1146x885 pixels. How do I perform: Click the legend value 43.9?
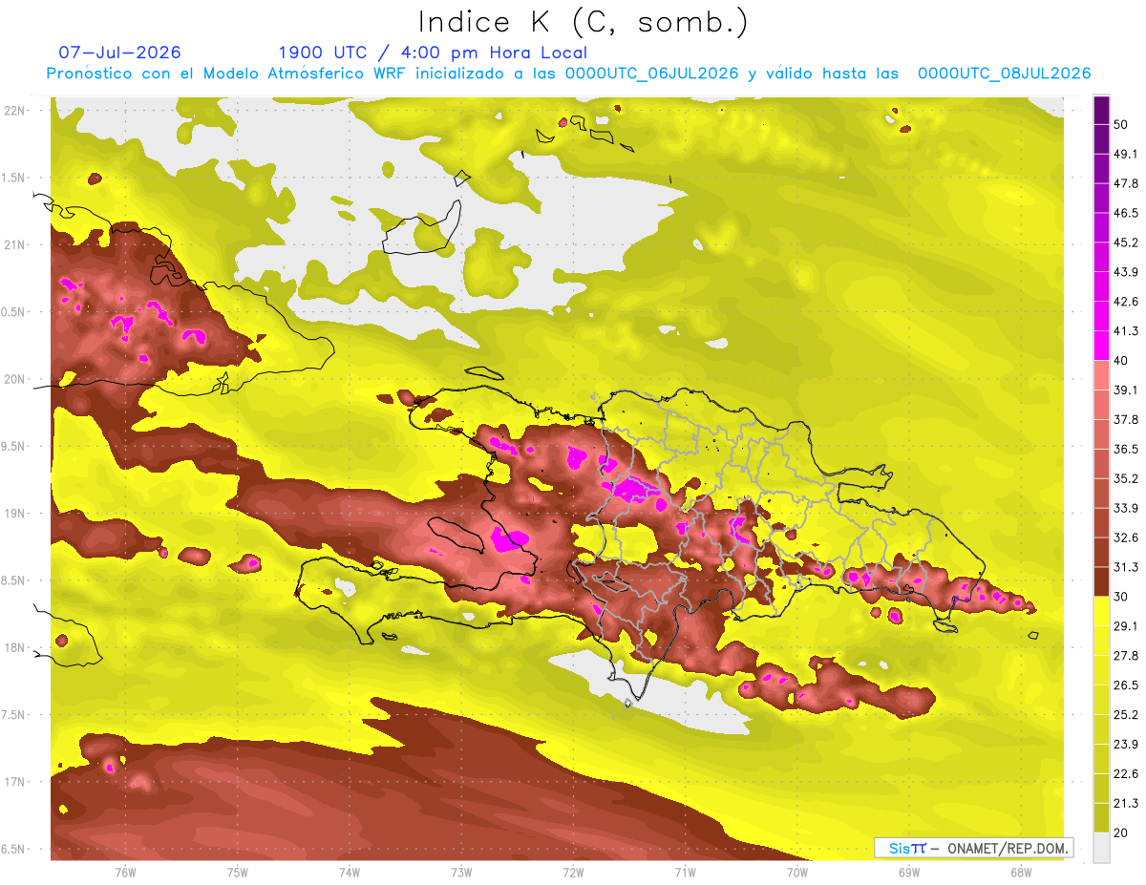tap(1125, 272)
